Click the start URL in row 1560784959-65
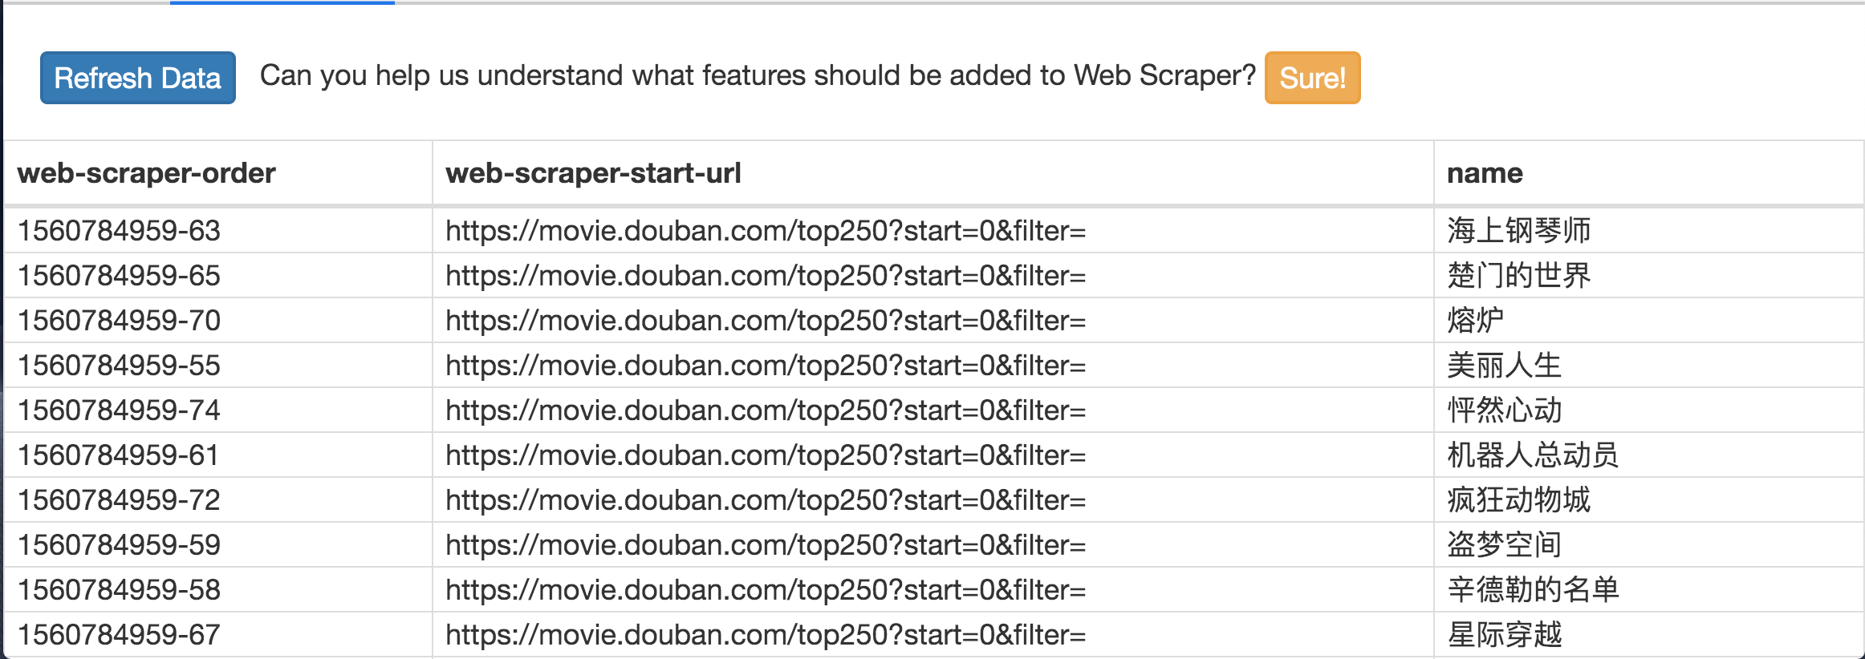 766,276
